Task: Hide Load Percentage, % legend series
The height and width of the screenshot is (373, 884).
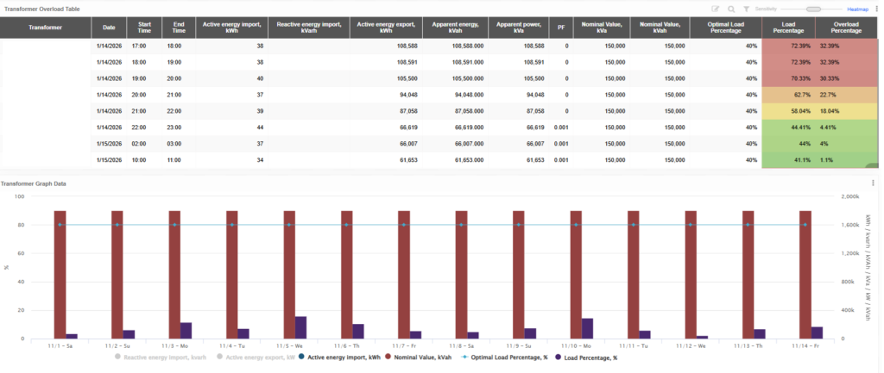Action: (x=586, y=357)
